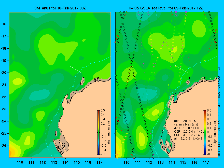
Task: Select the 'SRL 3.6 1.2 k 145' statistics row
Action: click(x=188, y=135)
